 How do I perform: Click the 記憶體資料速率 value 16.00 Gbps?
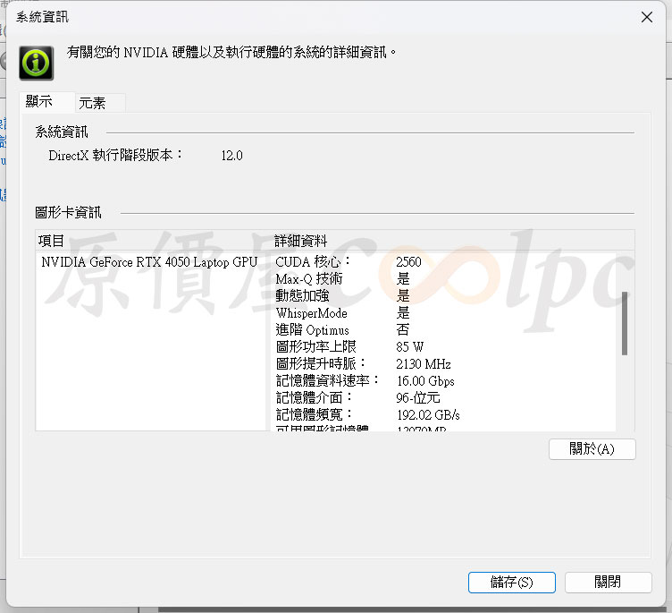pos(425,380)
